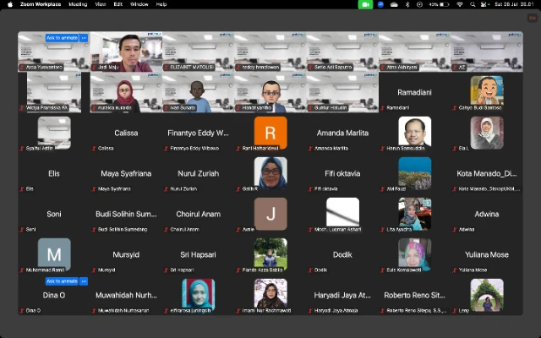541x338 pixels.
Task: Click the battery status icon
Action: [445, 4]
